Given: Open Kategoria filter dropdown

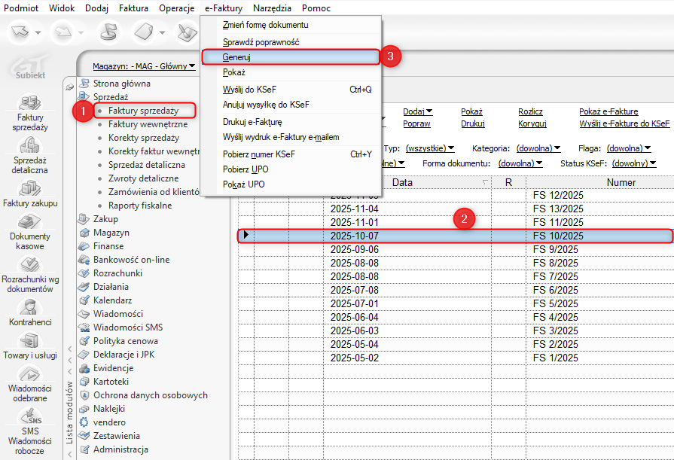Looking at the screenshot, I should click(x=536, y=148).
